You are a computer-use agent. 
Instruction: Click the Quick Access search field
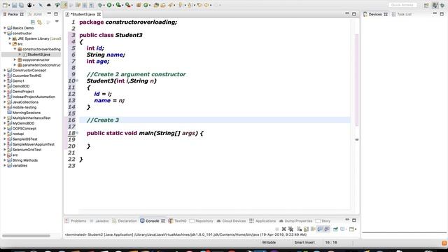click(x=402, y=5)
